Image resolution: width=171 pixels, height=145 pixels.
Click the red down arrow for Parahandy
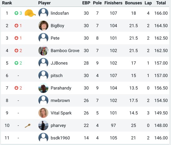pos(16,88)
